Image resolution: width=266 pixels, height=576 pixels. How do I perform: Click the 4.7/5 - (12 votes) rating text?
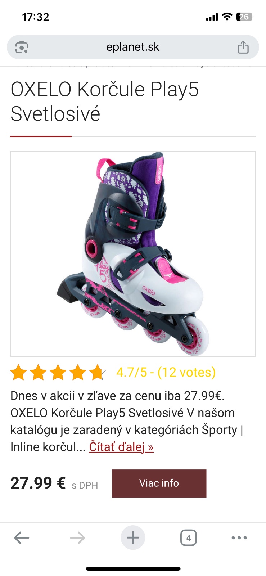click(166, 372)
